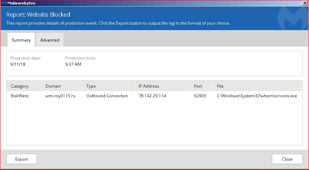Click the File column header
This screenshot has width=309, height=170.
[x=257, y=86]
